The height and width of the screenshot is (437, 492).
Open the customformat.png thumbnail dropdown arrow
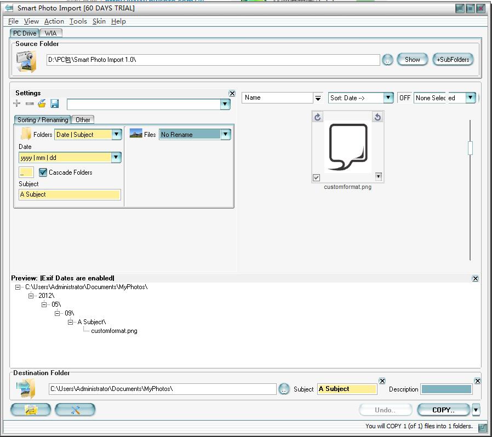379,176
